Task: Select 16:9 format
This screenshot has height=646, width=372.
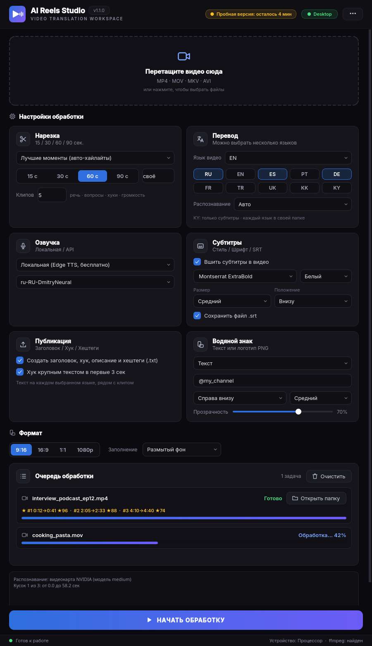Action: [43, 450]
